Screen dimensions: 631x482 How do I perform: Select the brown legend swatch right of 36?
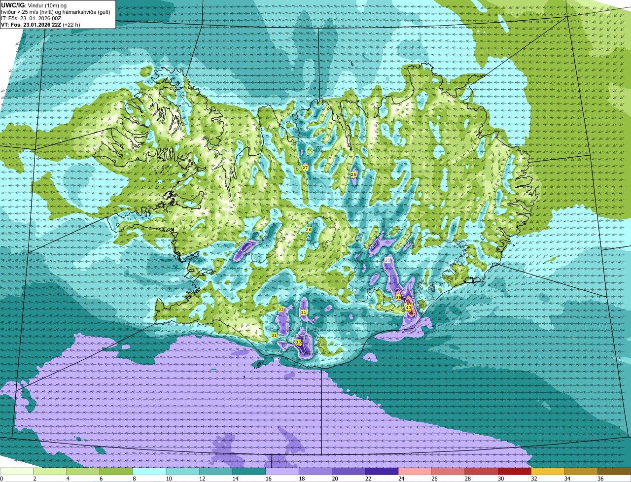(614, 471)
